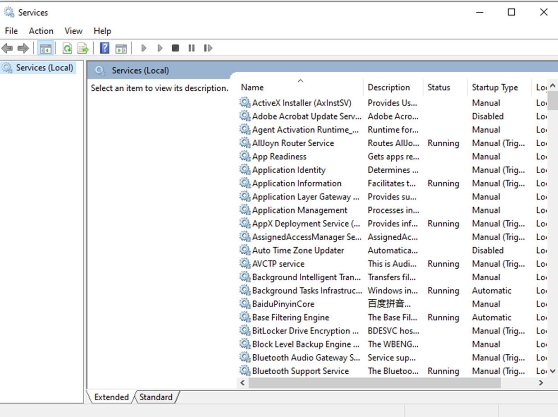The height and width of the screenshot is (417, 558).
Task: Pause the selected service via pause icon
Action: point(191,48)
